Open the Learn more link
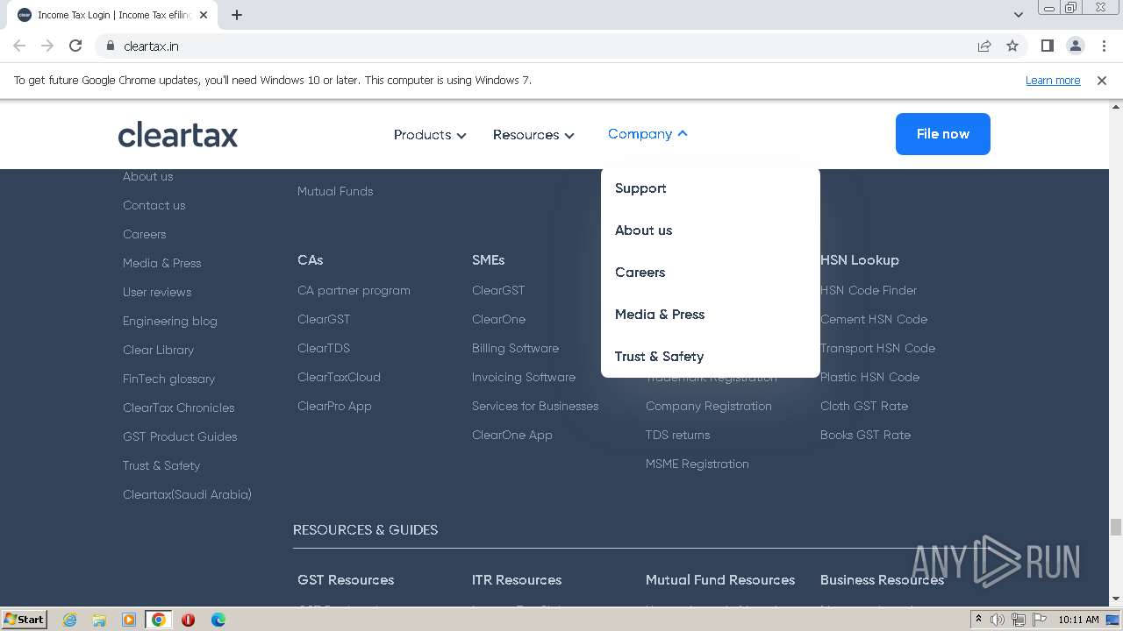The height and width of the screenshot is (631, 1123). click(1053, 80)
